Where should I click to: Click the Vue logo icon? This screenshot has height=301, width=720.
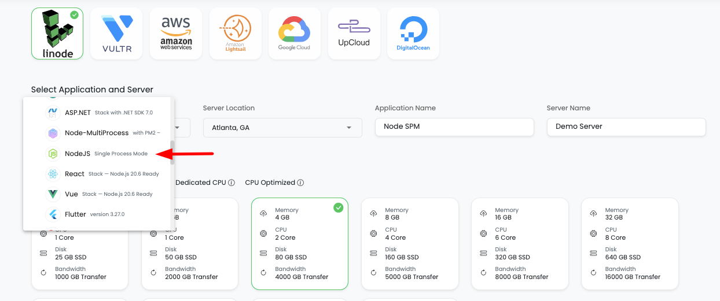pyautogui.click(x=53, y=194)
